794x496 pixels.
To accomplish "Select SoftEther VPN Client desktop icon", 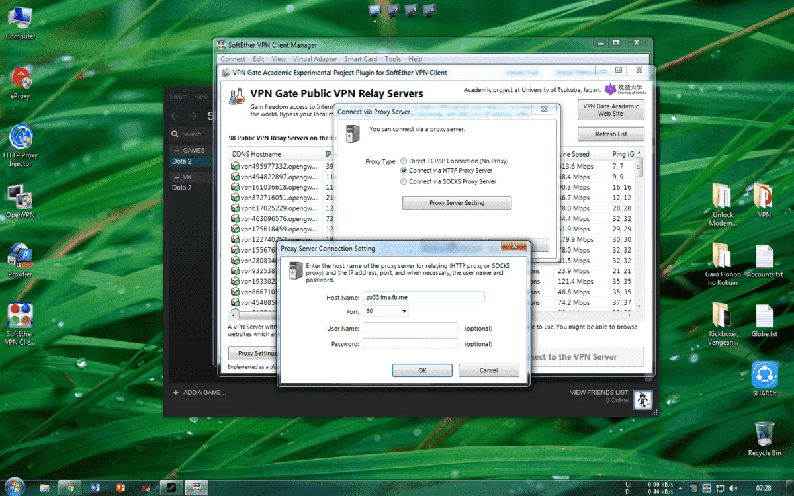I will pyautogui.click(x=20, y=324).
